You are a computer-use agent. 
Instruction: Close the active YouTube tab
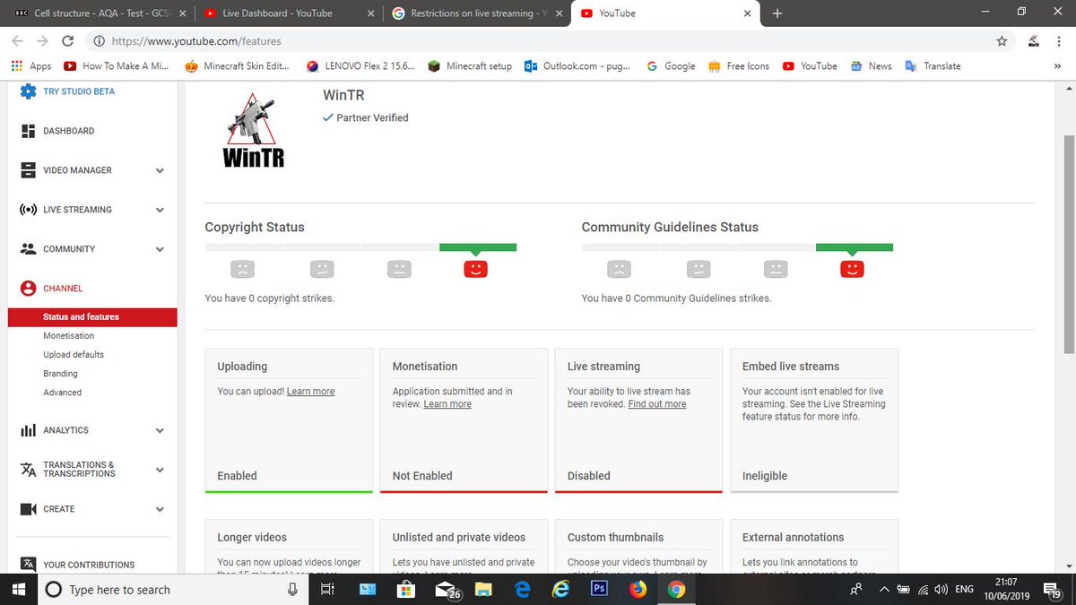748,13
